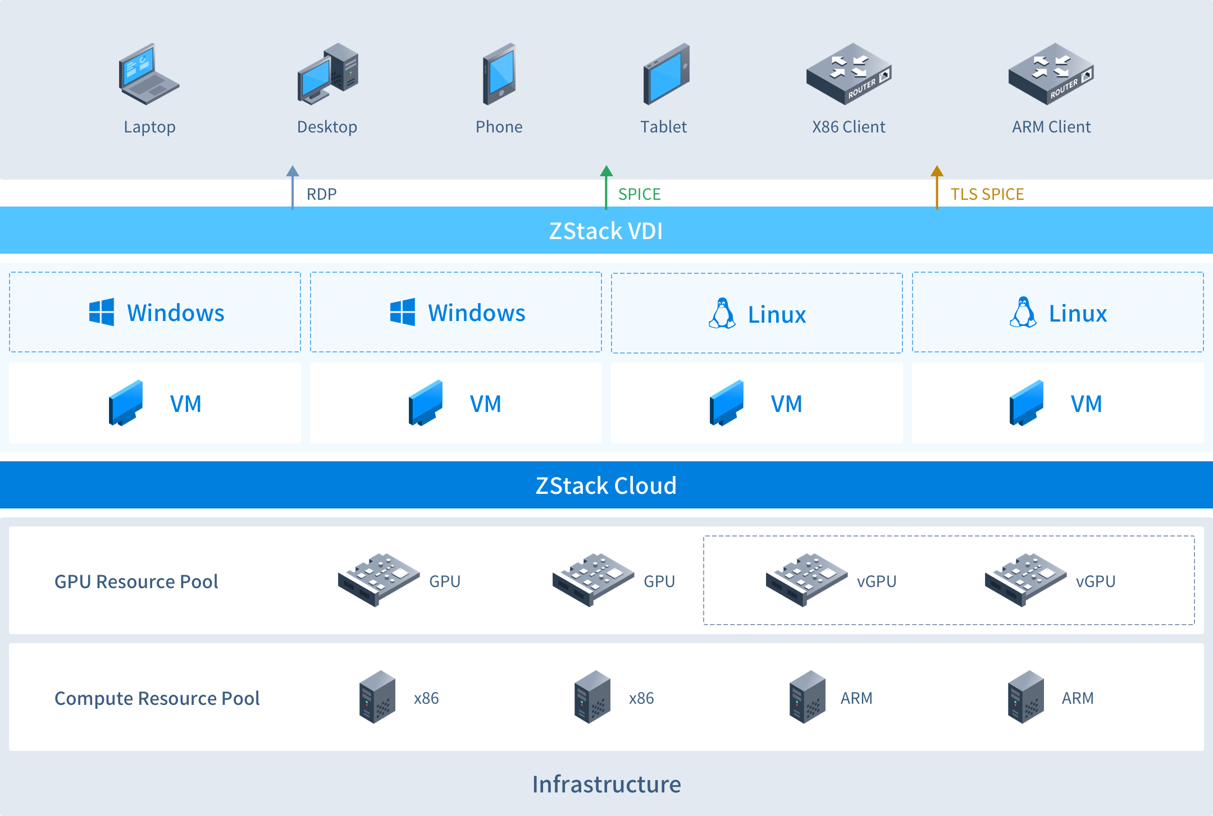This screenshot has width=1213, height=816.
Task: Select the Tablet device icon
Action: point(665,76)
